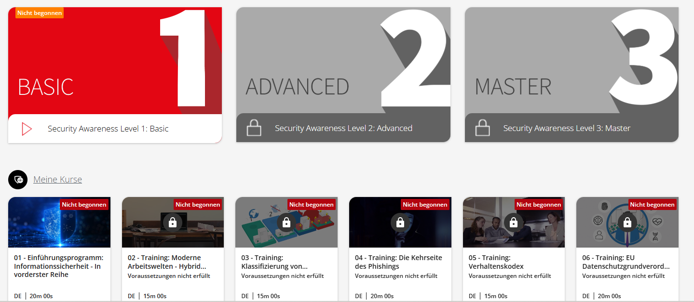Click the 01 - Einführungsprogramm: Informationssicherheit course title
Screen dimensions: 694x302
(x=59, y=266)
